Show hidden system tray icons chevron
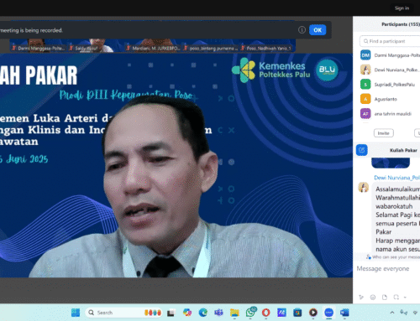 coord(392,313)
